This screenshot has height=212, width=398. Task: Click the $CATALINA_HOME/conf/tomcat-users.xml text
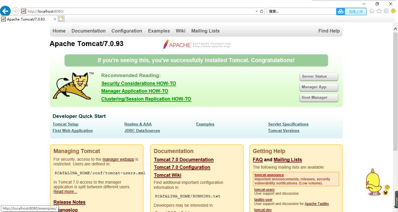coord(100,173)
